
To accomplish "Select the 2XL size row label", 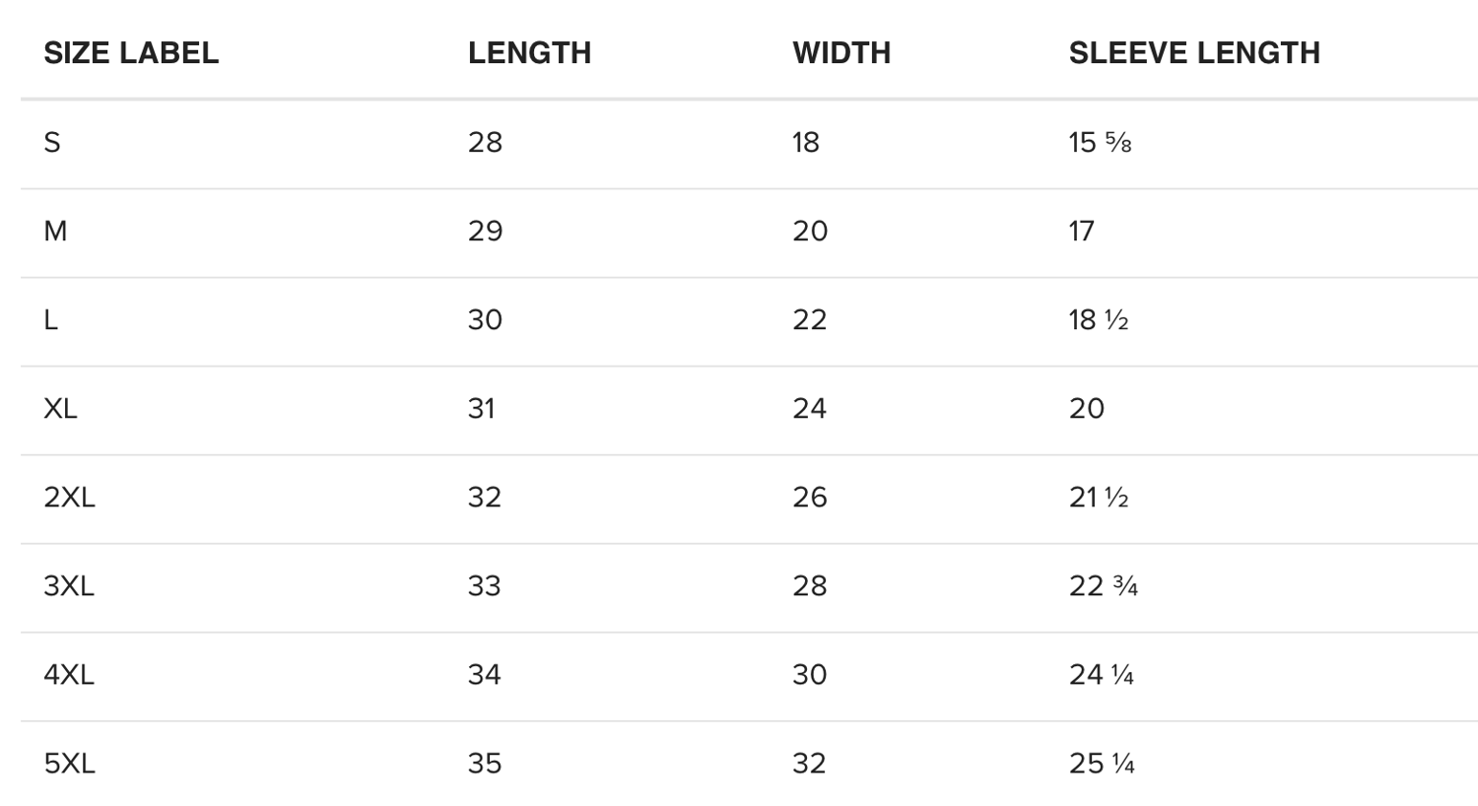I will 69,497.
